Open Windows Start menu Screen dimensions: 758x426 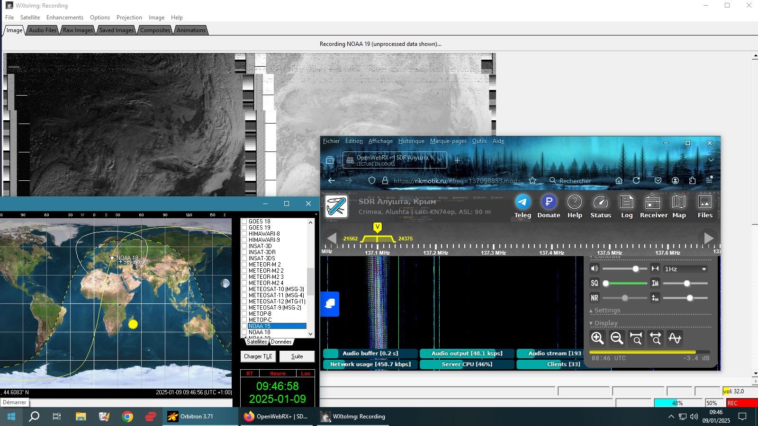click(11, 417)
